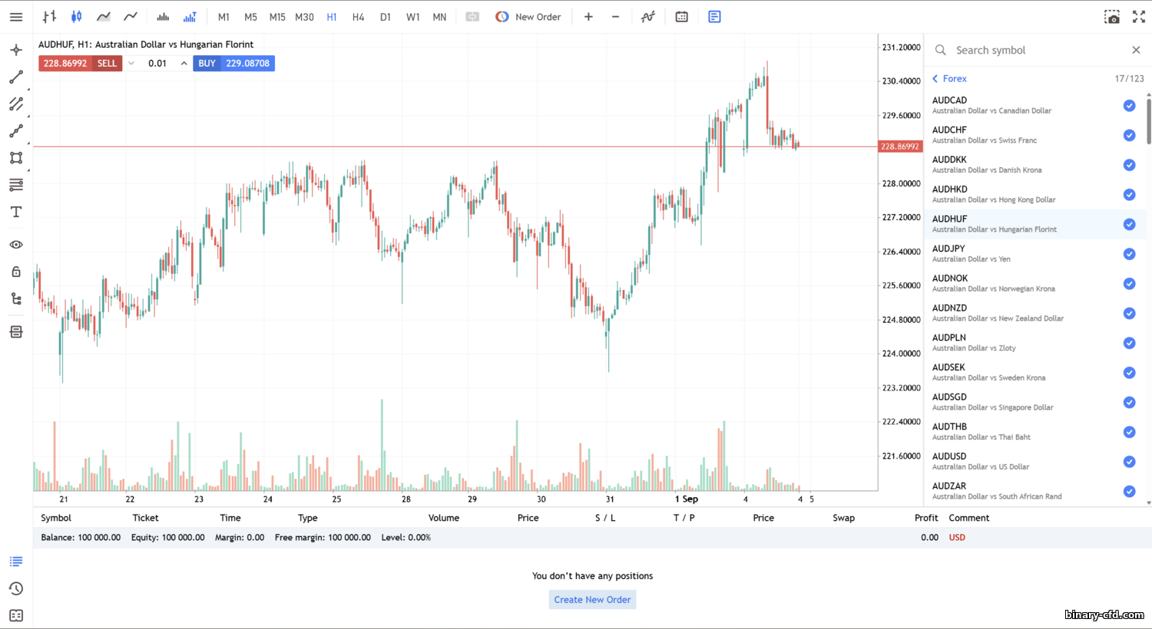Click the red SELL button
Screen dimensions: 1152x629
(x=107, y=64)
